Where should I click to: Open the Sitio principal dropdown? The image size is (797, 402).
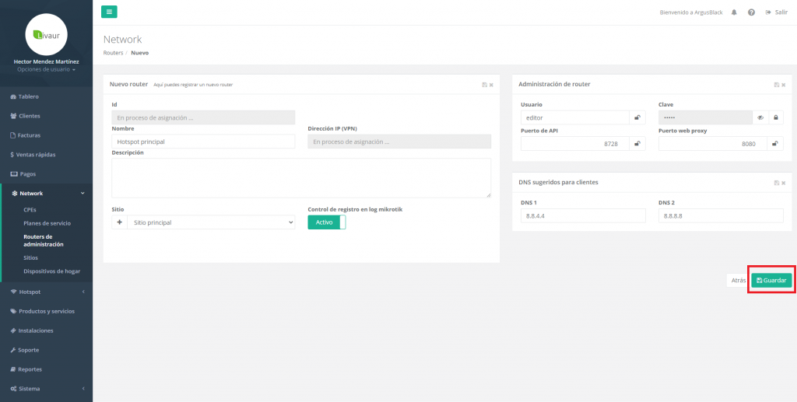coord(211,222)
